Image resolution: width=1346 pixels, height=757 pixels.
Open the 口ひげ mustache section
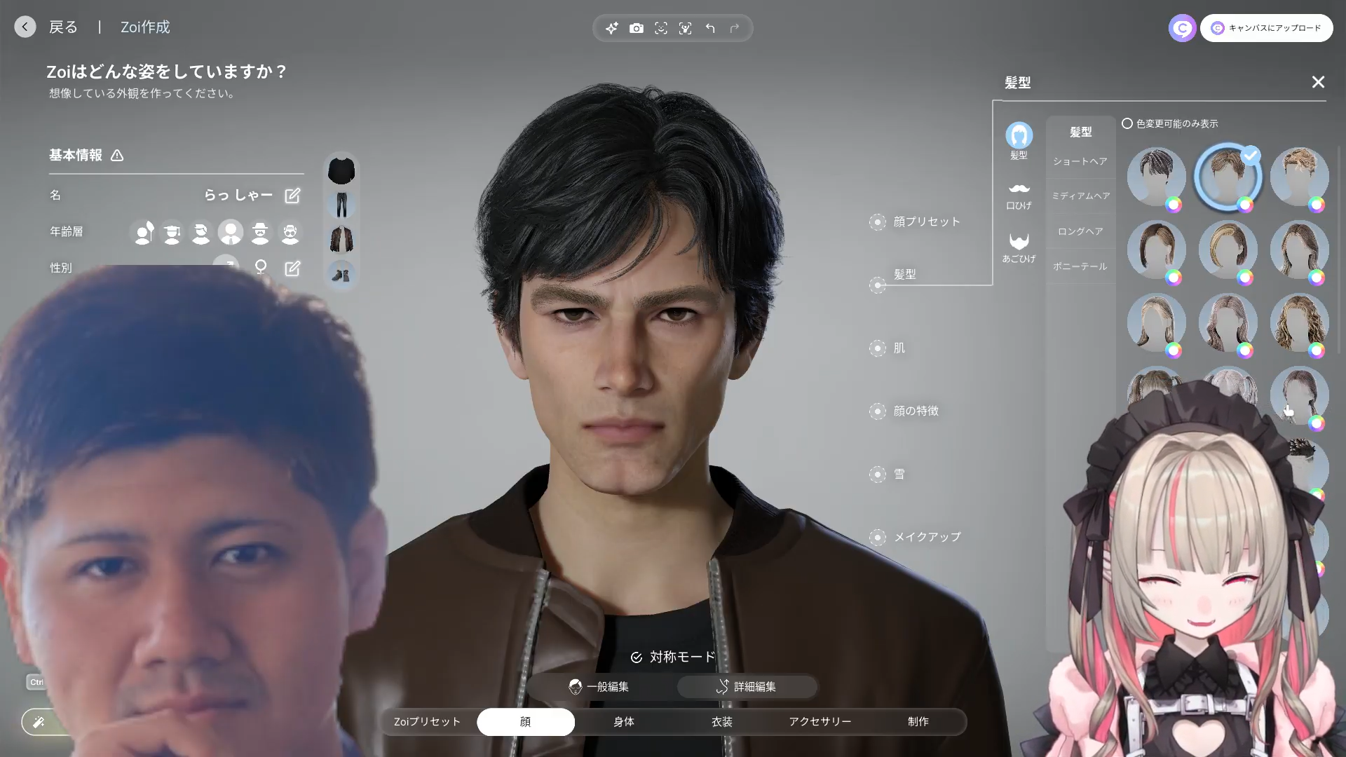click(1019, 196)
